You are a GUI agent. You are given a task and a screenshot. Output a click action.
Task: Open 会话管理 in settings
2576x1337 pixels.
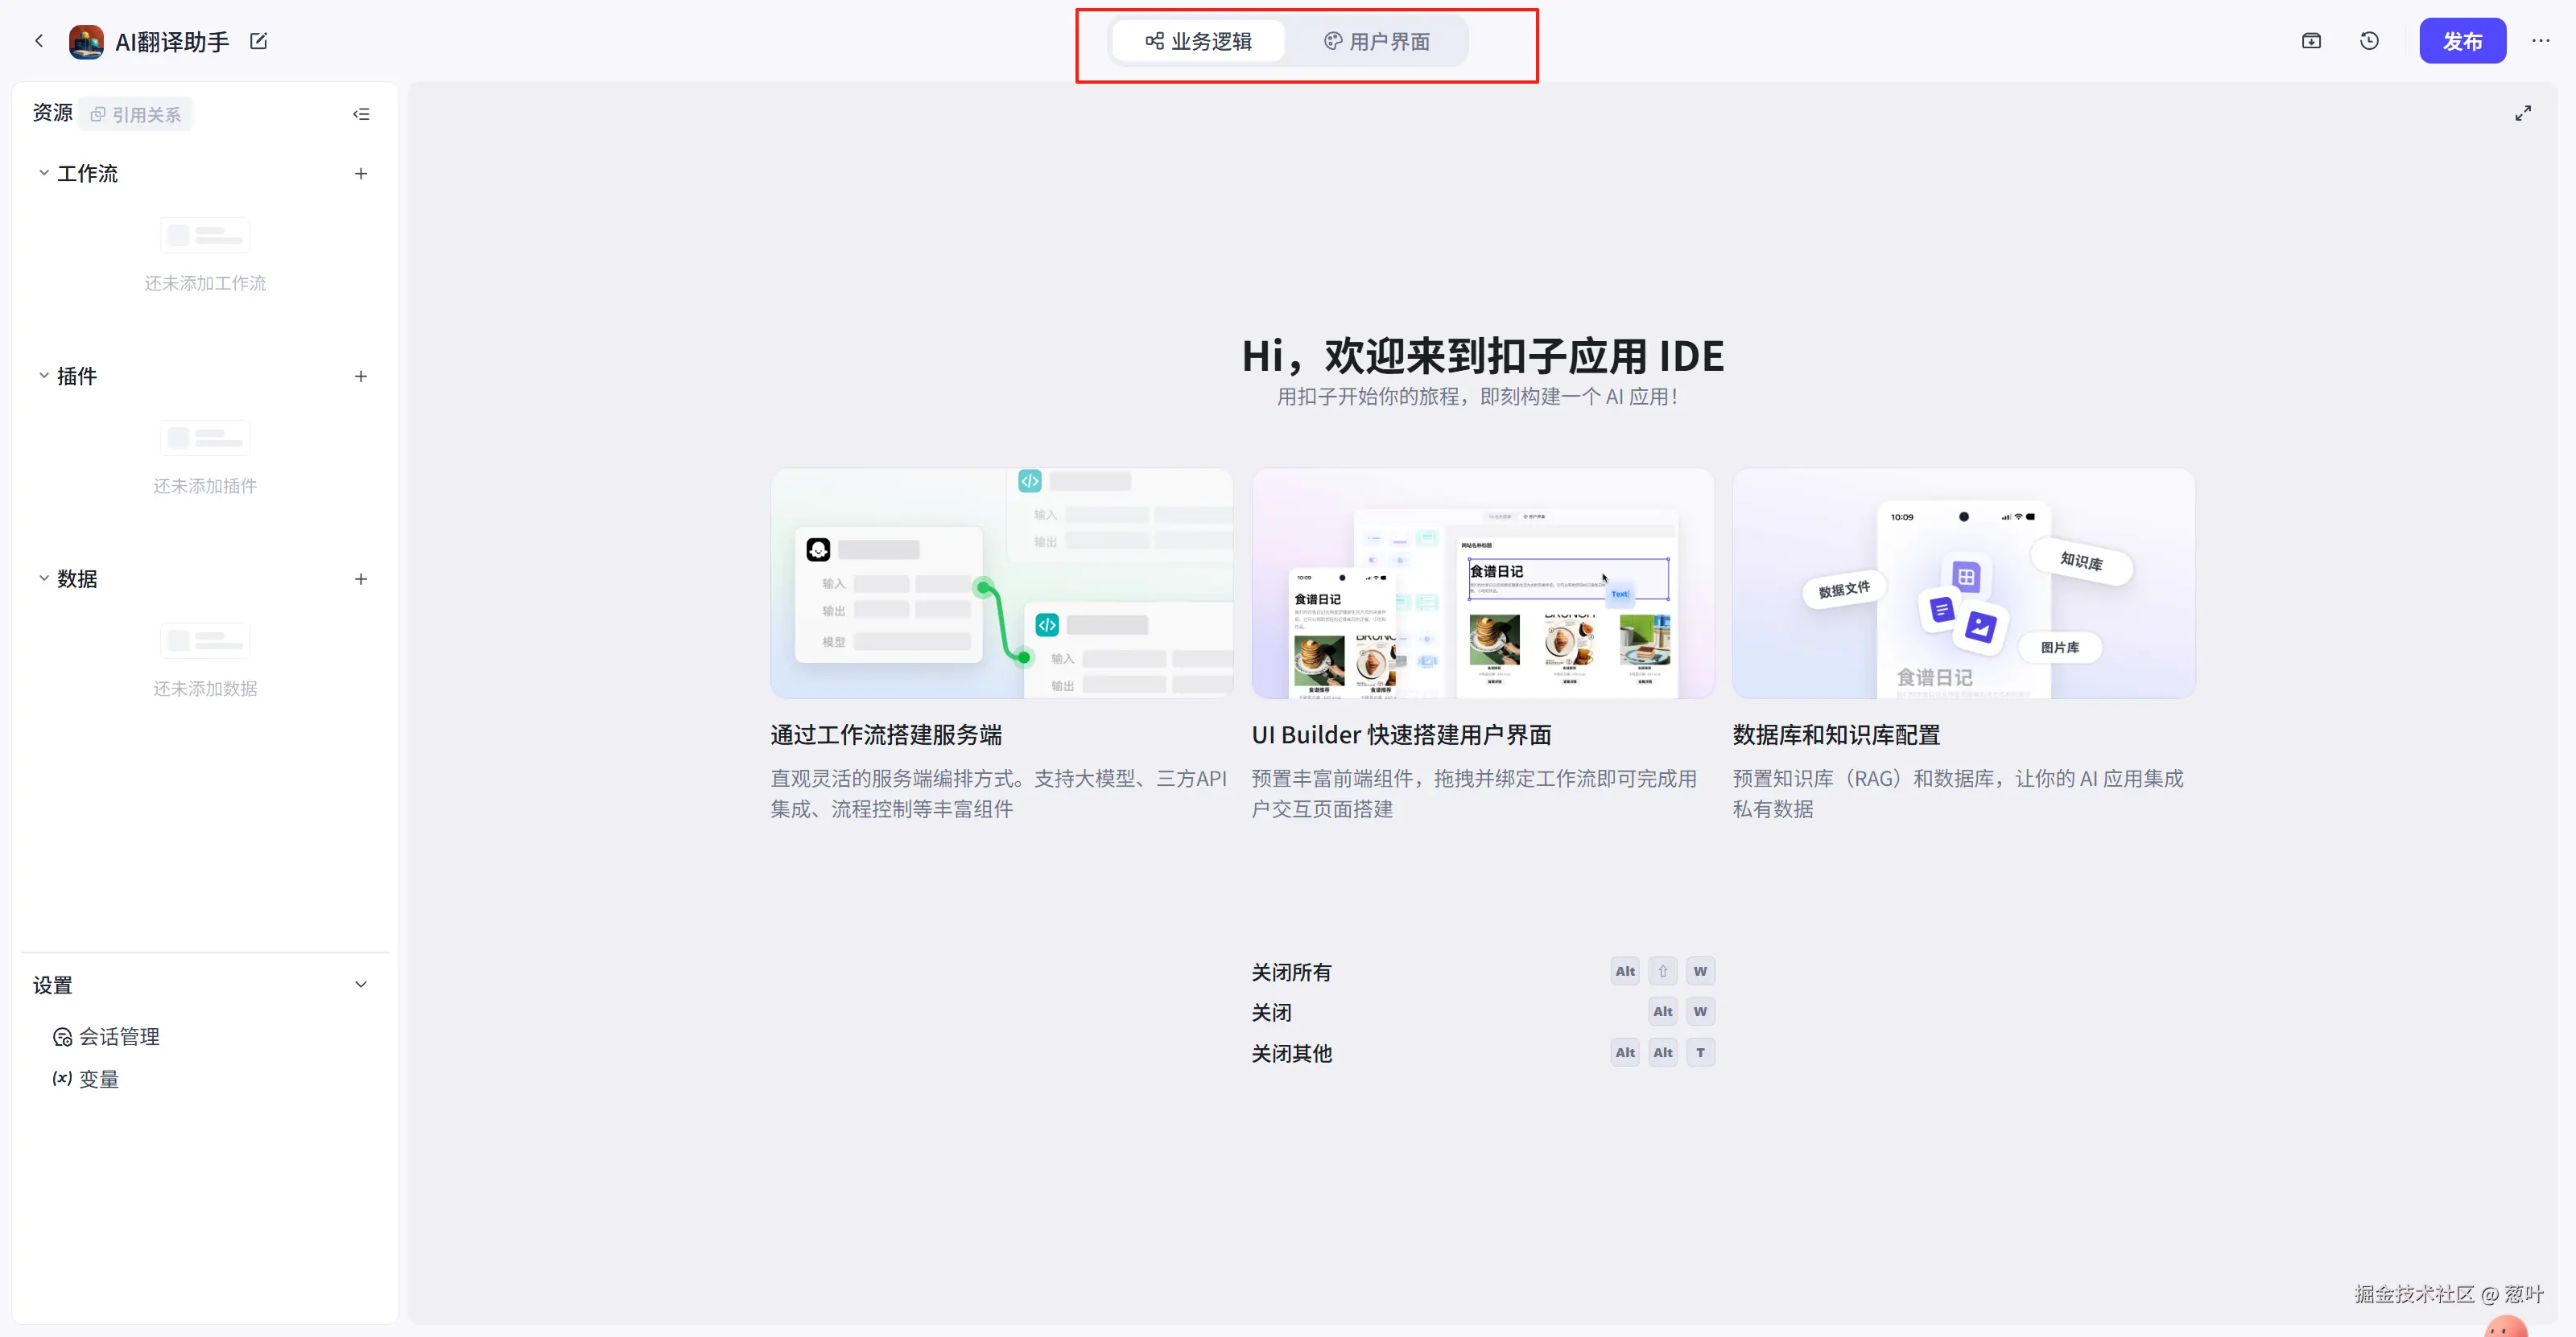(107, 1036)
